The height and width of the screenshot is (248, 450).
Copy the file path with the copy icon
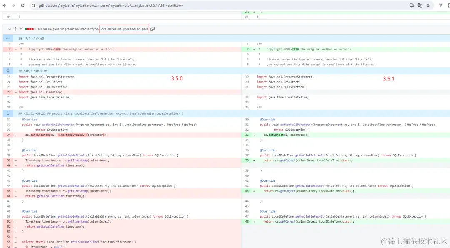(x=152, y=29)
